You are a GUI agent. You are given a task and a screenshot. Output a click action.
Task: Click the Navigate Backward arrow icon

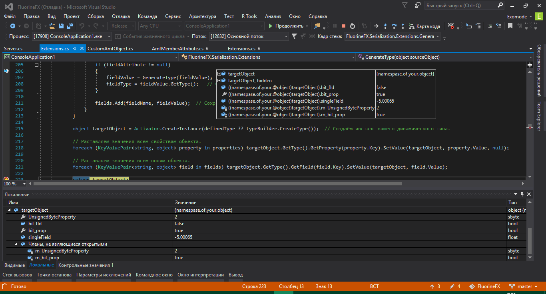pyautogui.click(x=12, y=26)
